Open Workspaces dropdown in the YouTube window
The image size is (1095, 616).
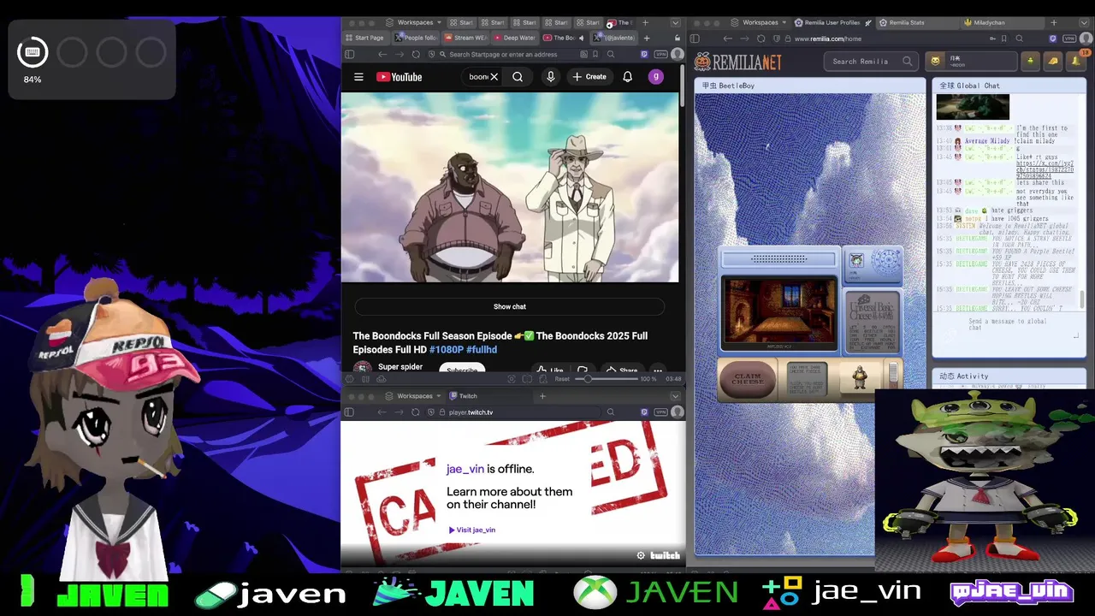click(x=413, y=22)
